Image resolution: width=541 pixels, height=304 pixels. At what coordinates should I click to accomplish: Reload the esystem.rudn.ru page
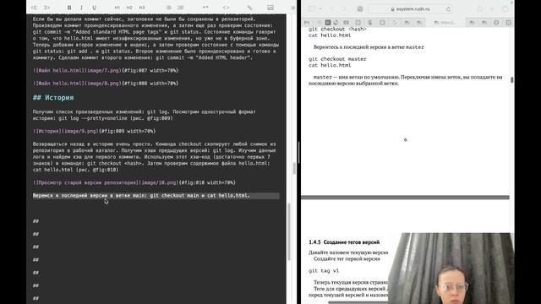tap(448, 9)
